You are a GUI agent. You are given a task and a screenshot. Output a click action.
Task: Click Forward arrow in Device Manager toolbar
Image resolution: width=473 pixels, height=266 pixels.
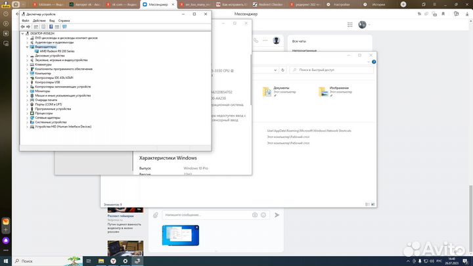coord(28,27)
